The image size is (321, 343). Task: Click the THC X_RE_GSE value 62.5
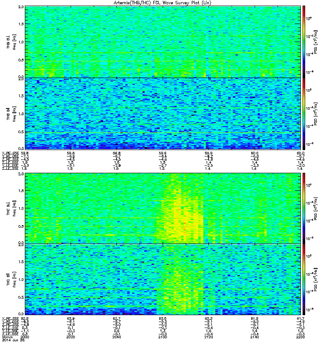point(163,319)
